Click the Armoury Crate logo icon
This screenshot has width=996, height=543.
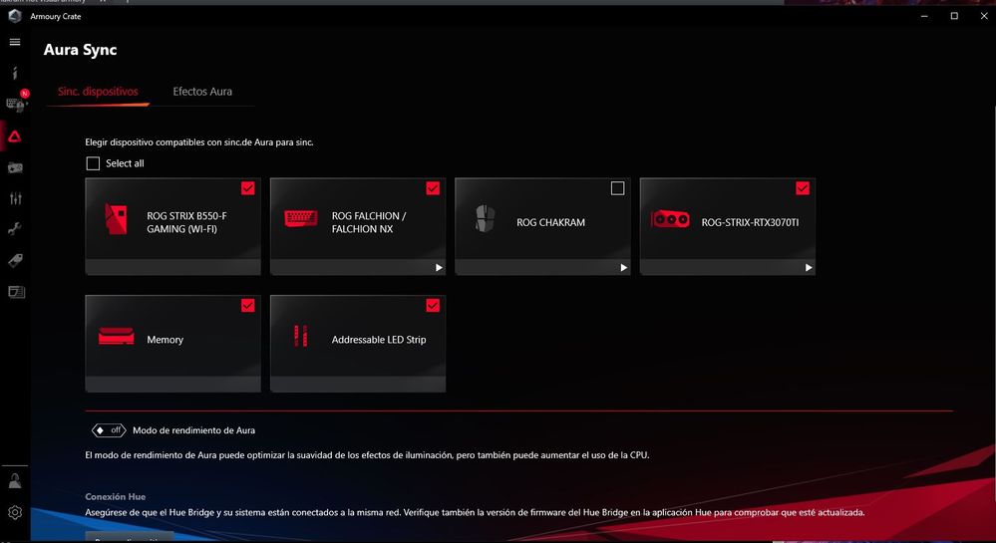15,16
